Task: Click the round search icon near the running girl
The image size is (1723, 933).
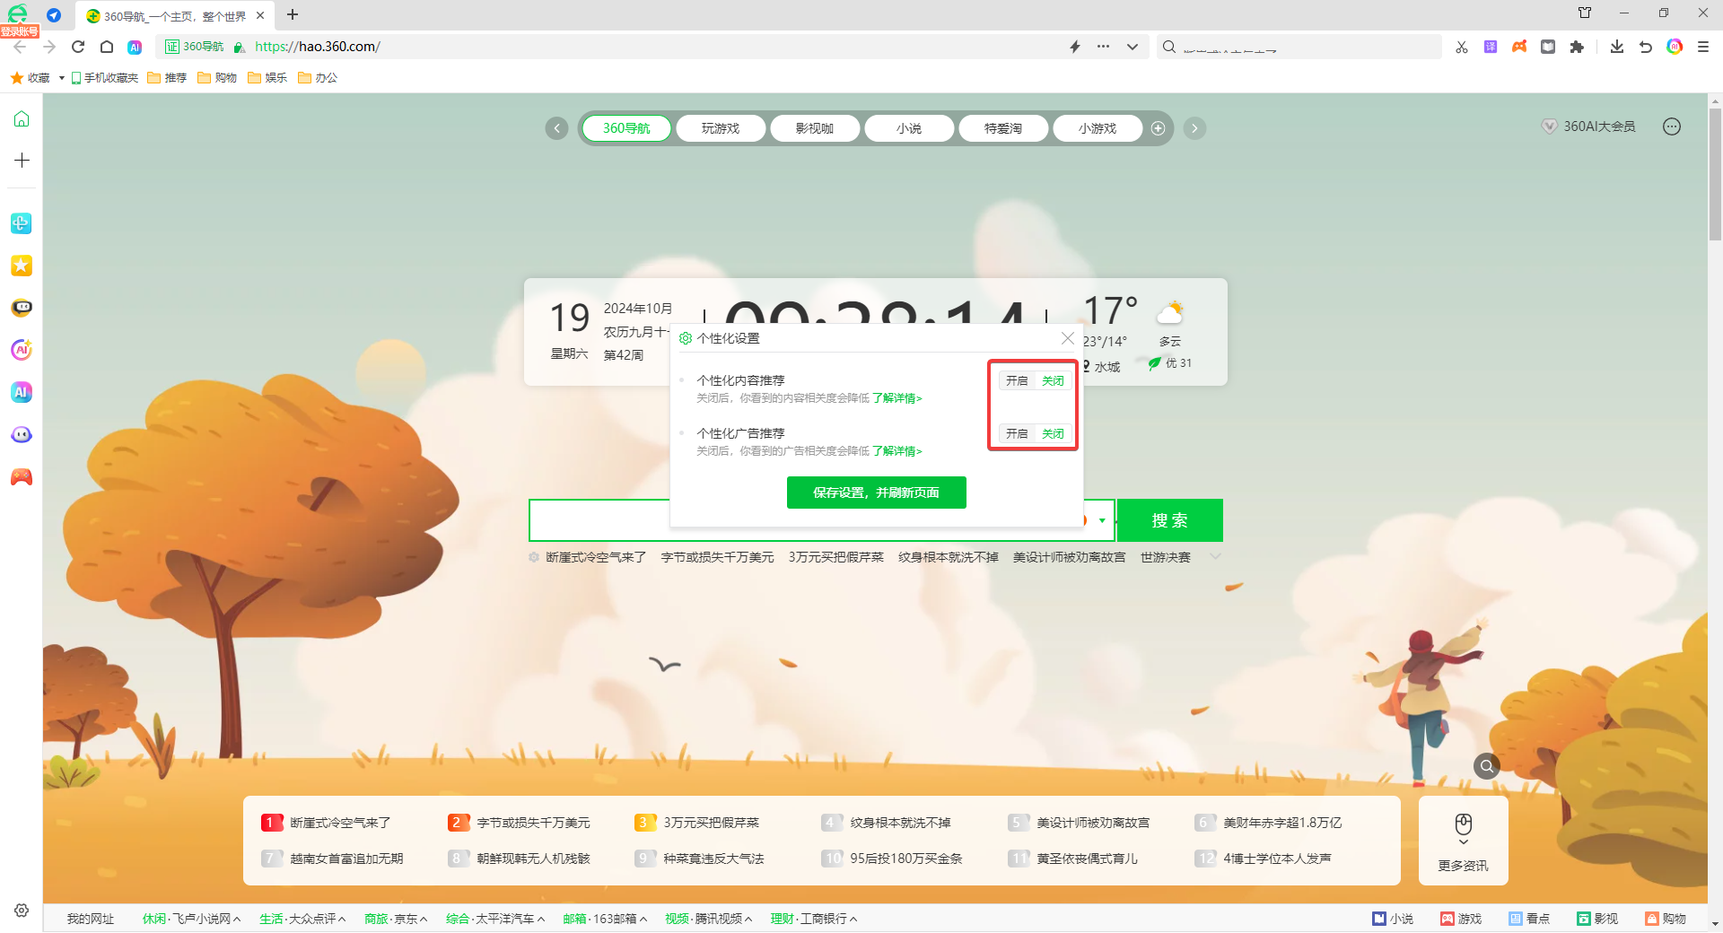Action: (x=1487, y=766)
